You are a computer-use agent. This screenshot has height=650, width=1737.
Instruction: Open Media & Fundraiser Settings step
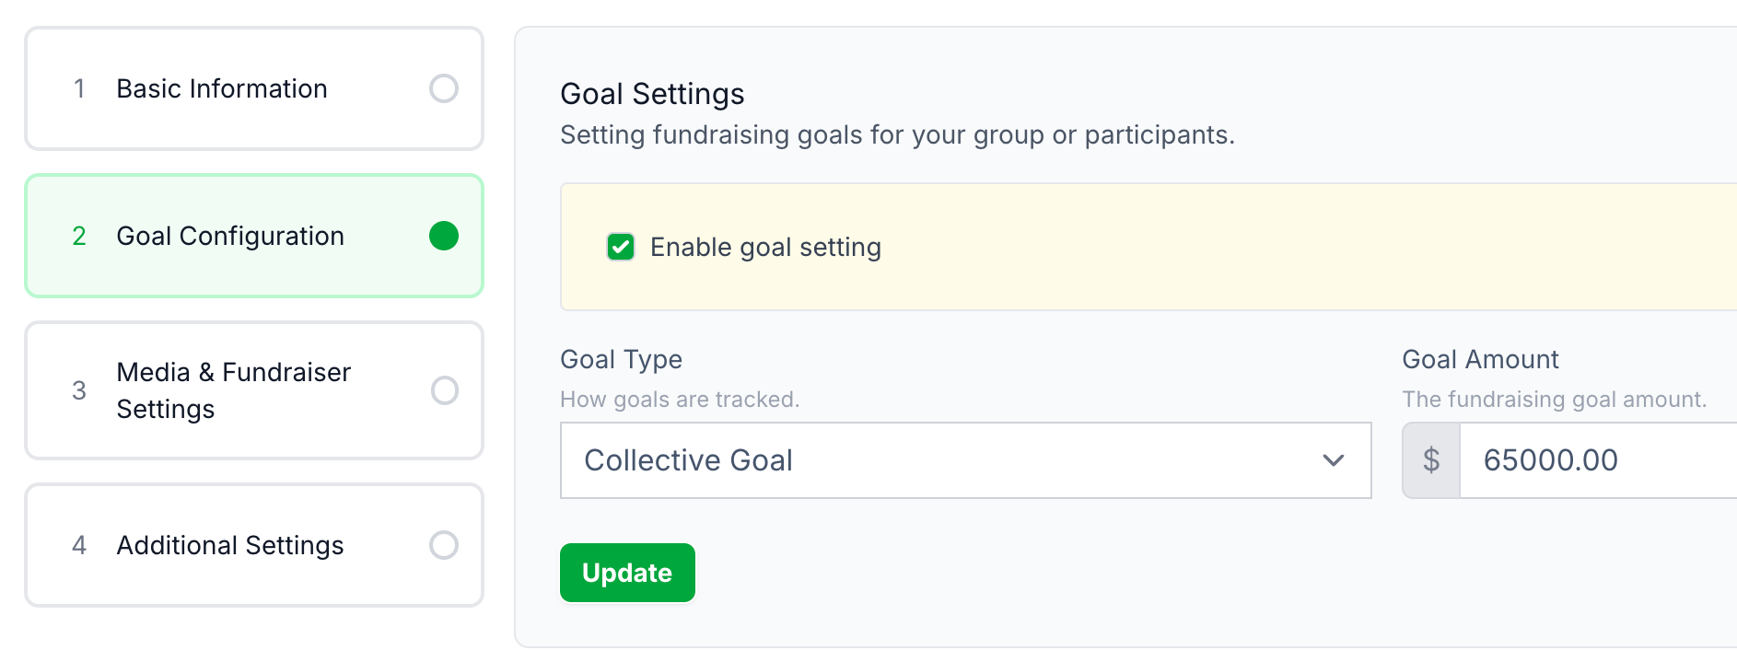(234, 390)
